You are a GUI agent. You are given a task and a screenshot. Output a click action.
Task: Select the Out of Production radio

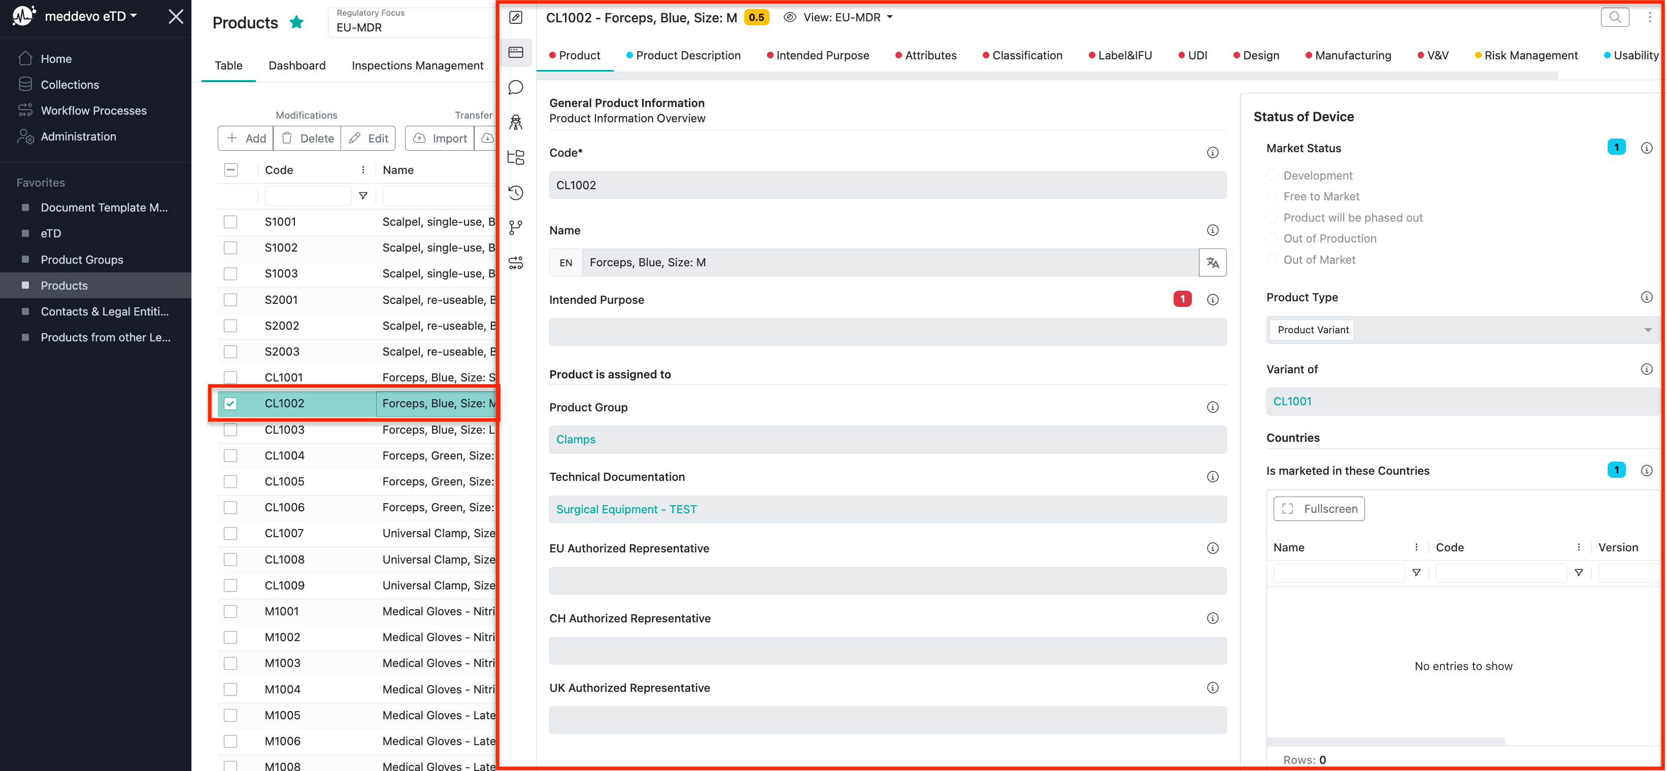(1272, 239)
